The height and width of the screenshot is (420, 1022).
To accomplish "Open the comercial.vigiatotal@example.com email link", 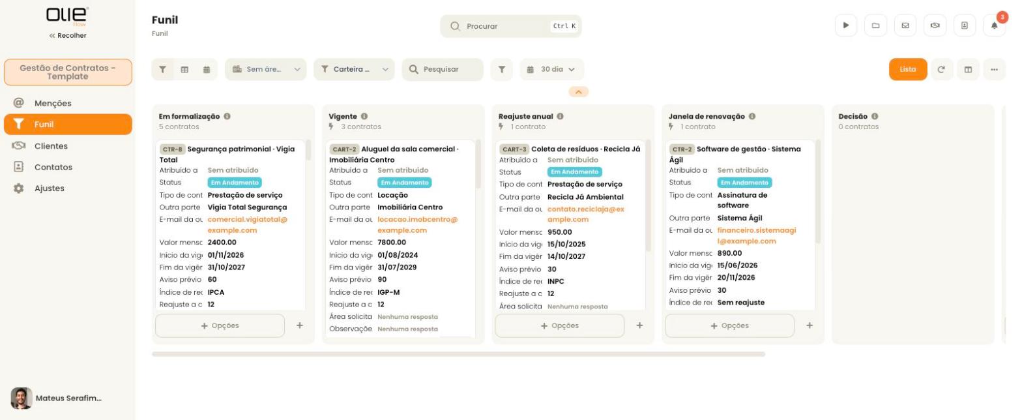I will pyautogui.click(x=248, y=225).
